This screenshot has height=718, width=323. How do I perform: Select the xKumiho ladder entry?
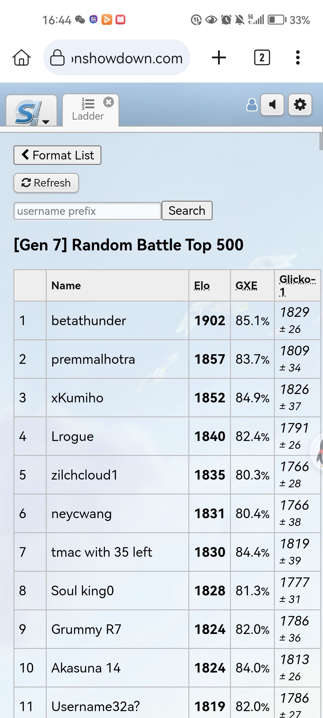coord(77,398)
